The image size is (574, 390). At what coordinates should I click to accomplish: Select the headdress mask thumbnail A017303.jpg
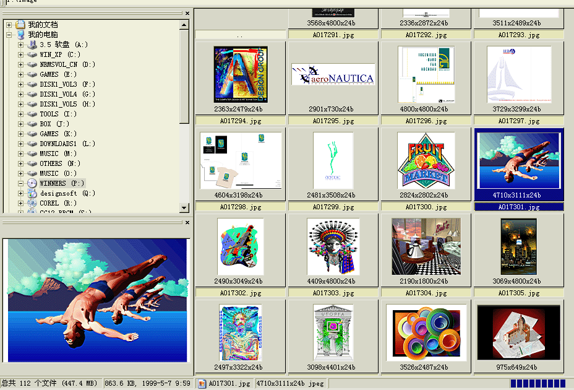coord(333,246)
